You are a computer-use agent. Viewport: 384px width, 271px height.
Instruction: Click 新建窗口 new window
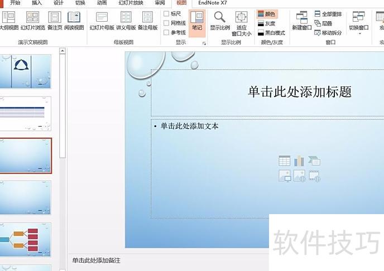302,21
